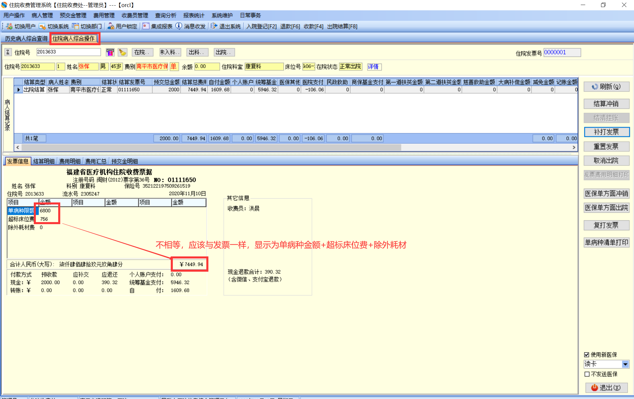Click the card reader icon beside 住院号 field
This screenshot has width=634, height=399.
tap(110, 53)
